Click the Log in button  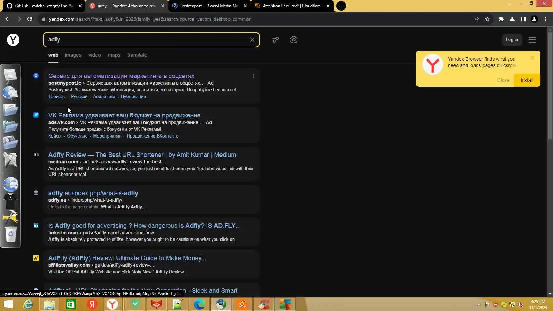coord(512,40)
